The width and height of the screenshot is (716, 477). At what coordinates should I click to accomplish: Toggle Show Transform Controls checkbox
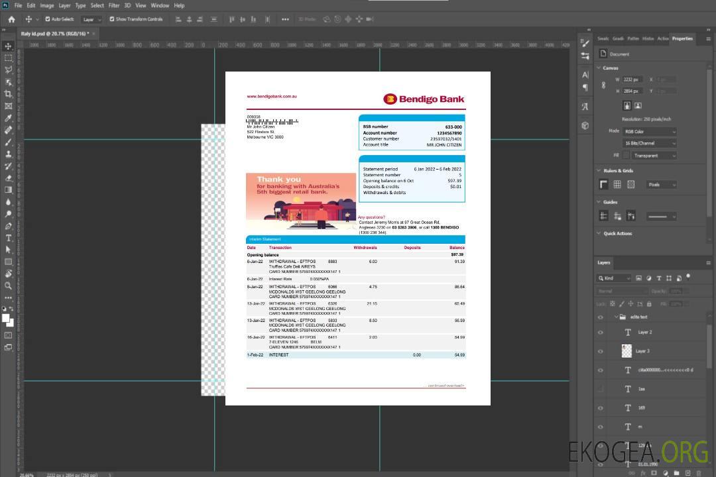112,19
